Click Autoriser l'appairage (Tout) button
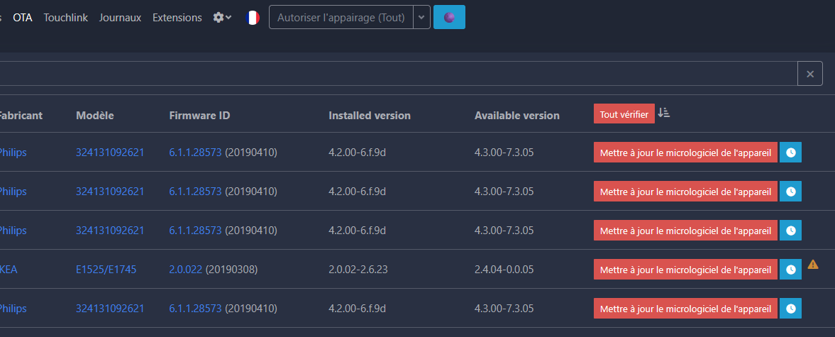The height and width of the screenshot is (337, 835). (x=341, y=18)
